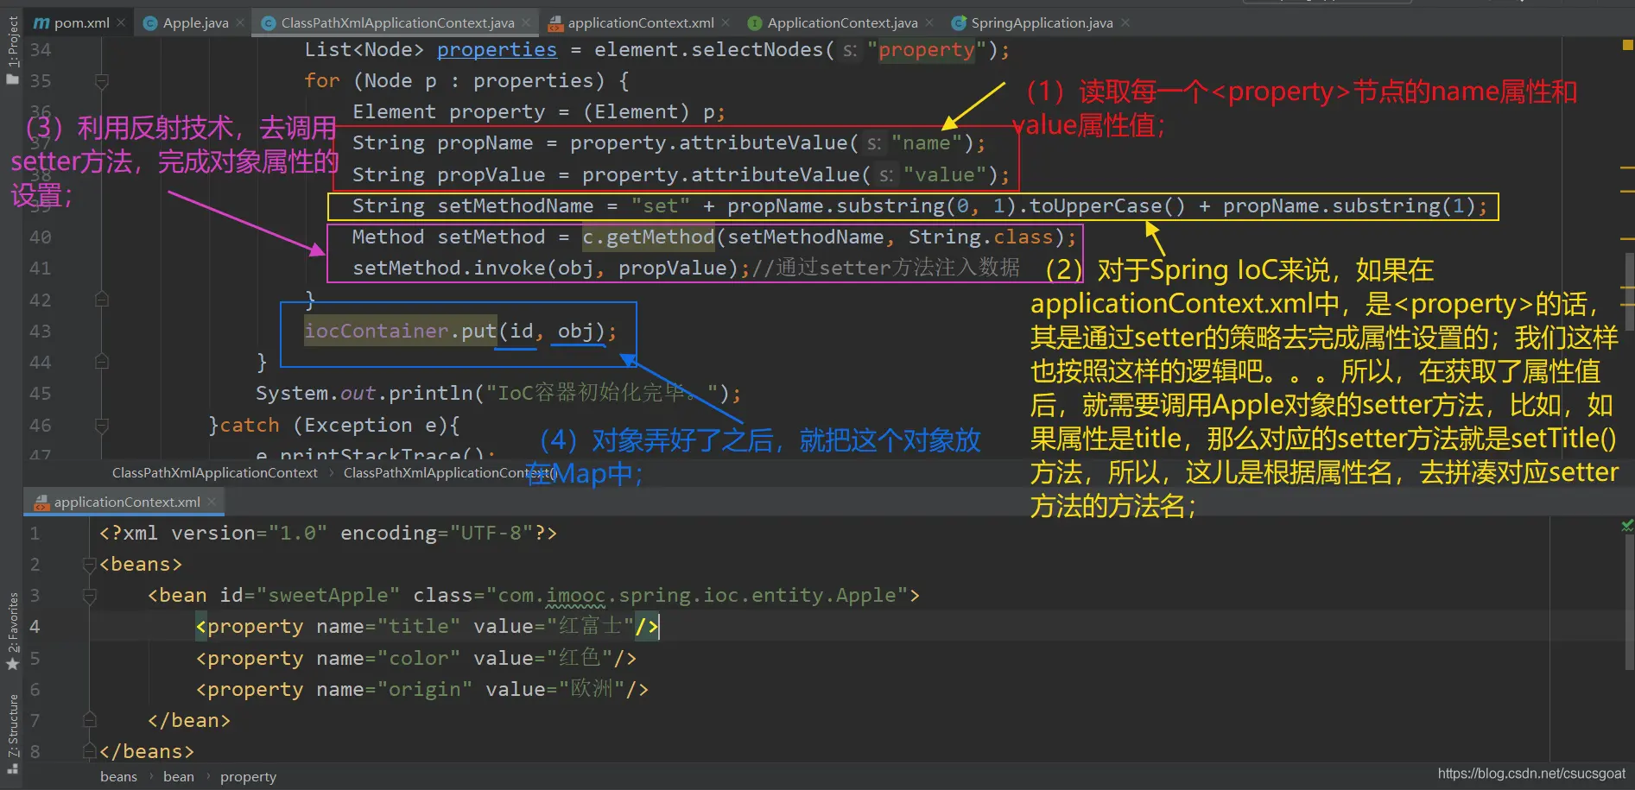Screen dimensions: 1635x790
Task: Click the yellow inspection indicator atop the scrollbar
Action: coord(1628,44)
